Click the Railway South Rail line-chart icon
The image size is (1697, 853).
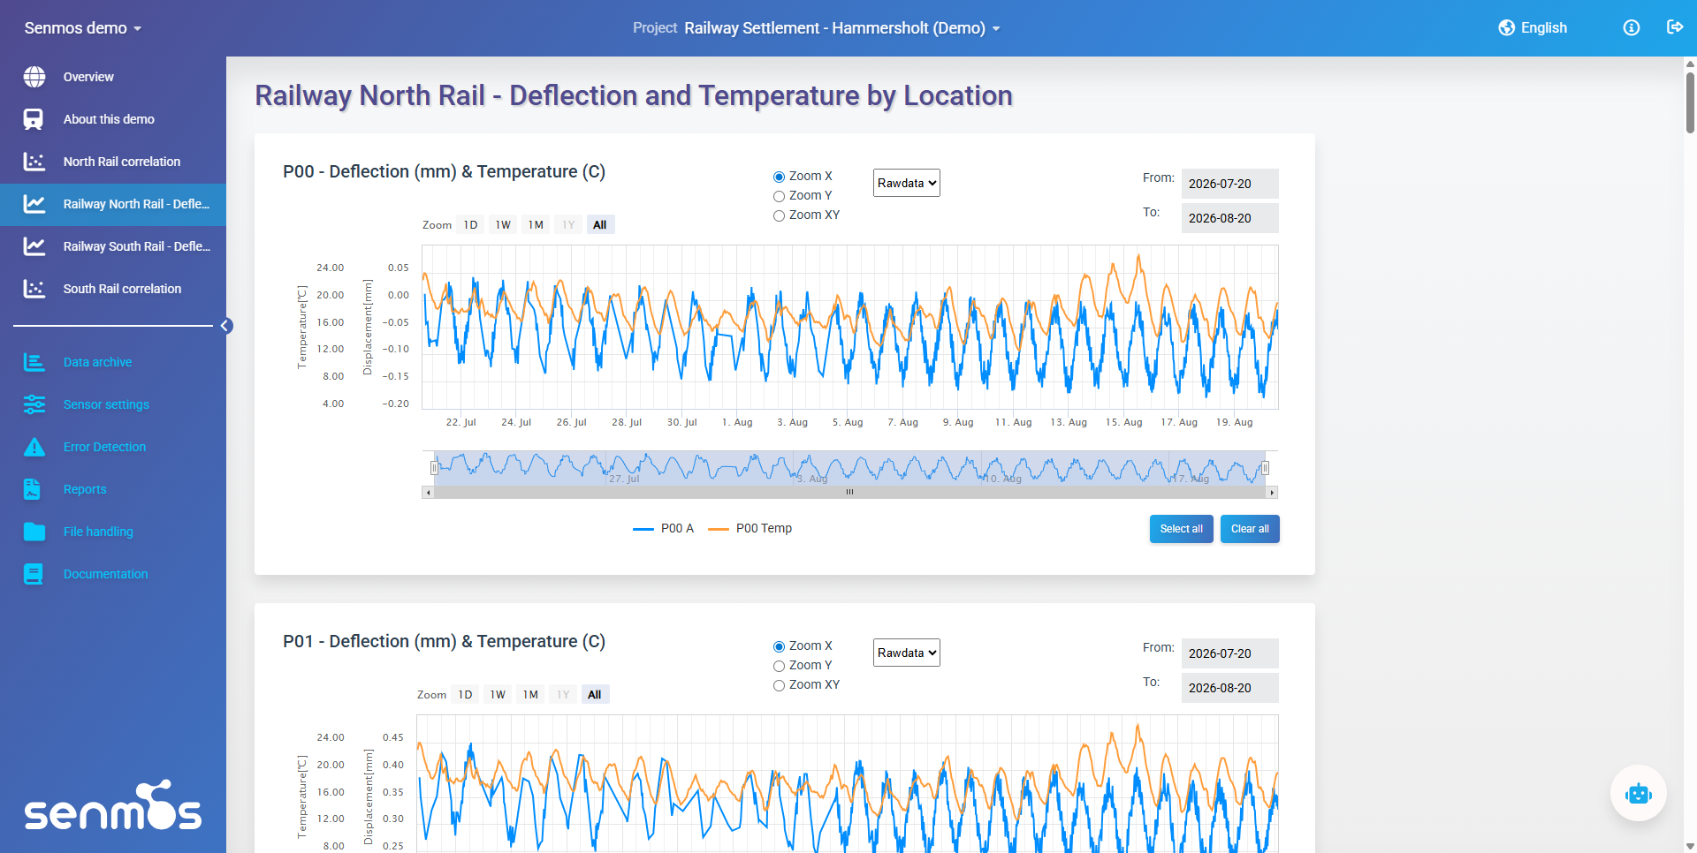[x=34, y=246]
